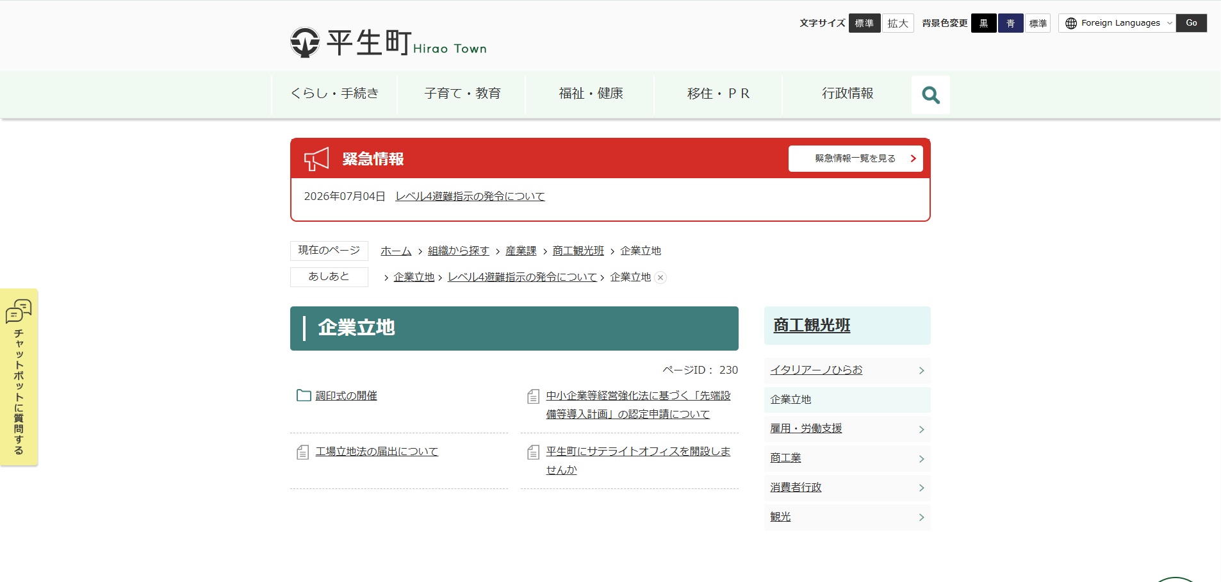Open 福祉・健康 menu
The width and height of the screenshot is (1221, 582).
pyautogui.click(x=591, y=94)
